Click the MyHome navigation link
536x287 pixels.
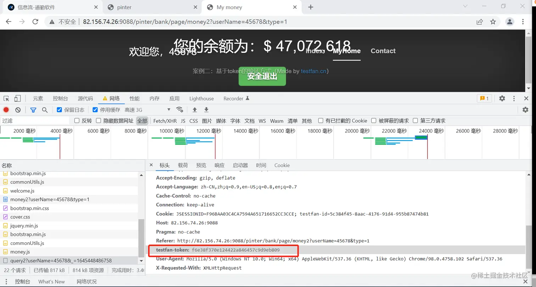click(x=347, y=51)
